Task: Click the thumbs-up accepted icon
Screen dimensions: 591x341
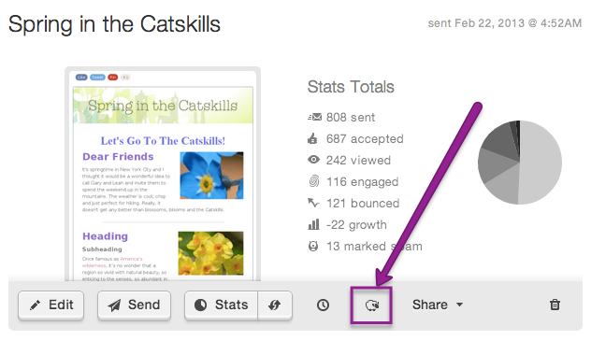Action: point(312,138)
